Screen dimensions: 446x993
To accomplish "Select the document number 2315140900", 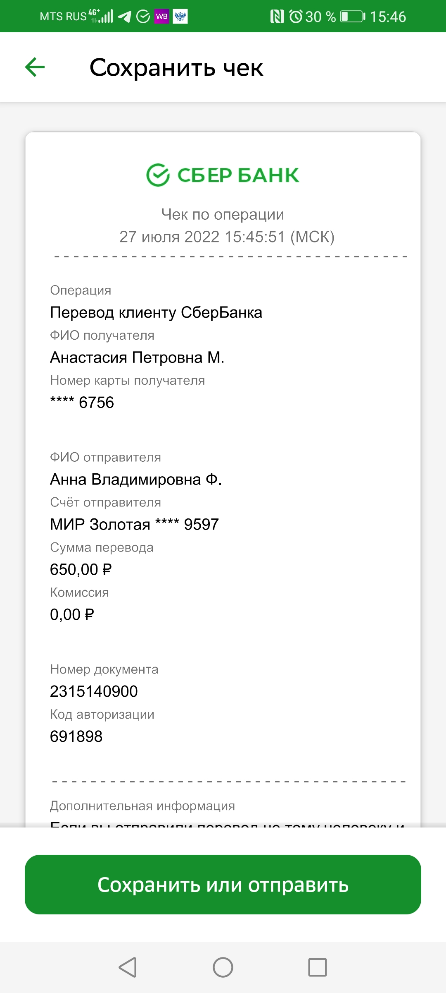I will point(94,691).
